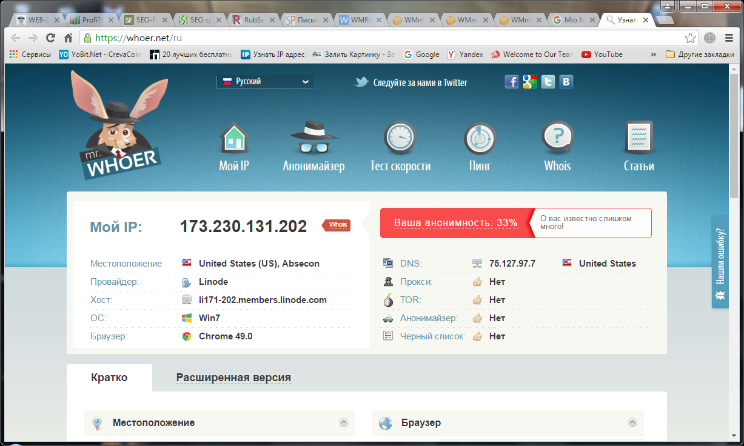The height and width of the screenshot is (446, 744).
Task: Click the provider name Linode
Action: 213,282
